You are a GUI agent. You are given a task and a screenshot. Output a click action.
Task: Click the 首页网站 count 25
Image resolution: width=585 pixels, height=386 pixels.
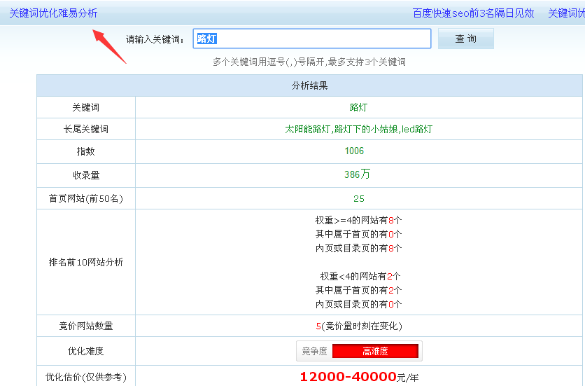click(x=358, y=198)
